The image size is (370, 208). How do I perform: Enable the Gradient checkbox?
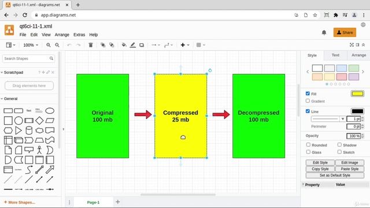pos(308,101)
